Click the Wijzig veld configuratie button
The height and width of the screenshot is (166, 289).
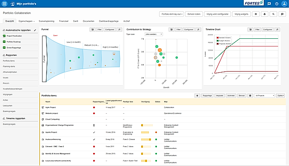click(x=218, y=14)
